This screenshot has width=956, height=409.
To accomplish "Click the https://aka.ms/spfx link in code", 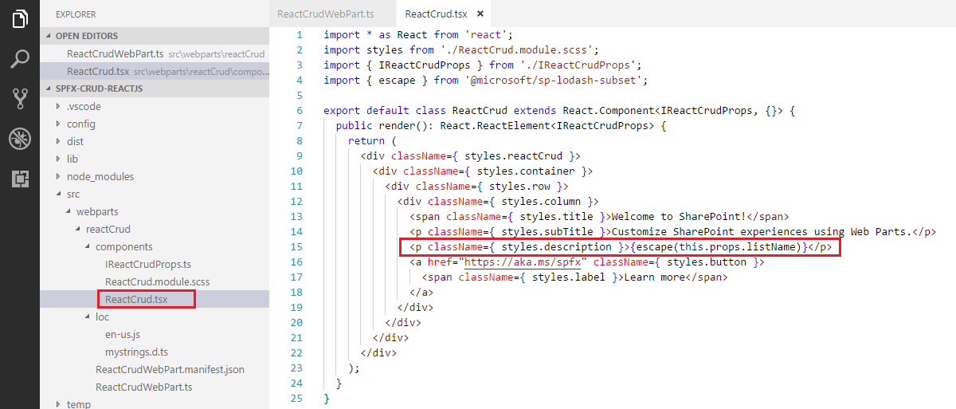I will click(x=525, y=262).
